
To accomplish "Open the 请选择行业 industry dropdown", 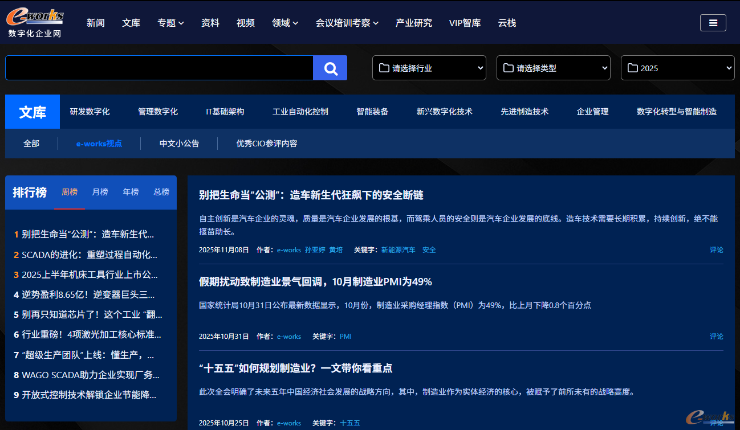I will [x=429, y=68].
